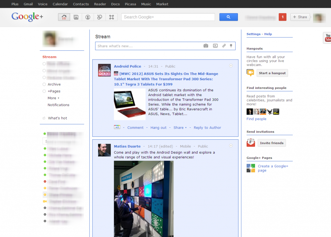The width and height of the screenshot is (331, 237).
Task: Click Start a hangout button
Action: 272,73
